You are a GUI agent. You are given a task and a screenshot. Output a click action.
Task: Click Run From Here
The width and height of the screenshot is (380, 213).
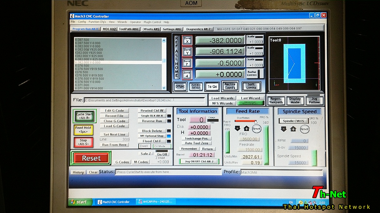tap(114, 145)
